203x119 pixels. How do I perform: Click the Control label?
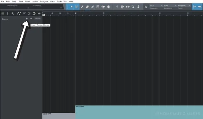(37, 6)
